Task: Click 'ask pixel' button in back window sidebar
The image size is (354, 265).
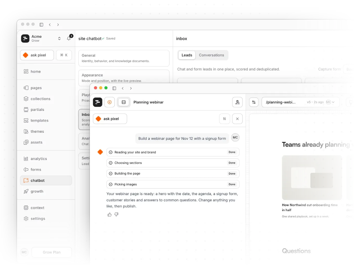Action: pyautogui.click(x=37, y=55)
